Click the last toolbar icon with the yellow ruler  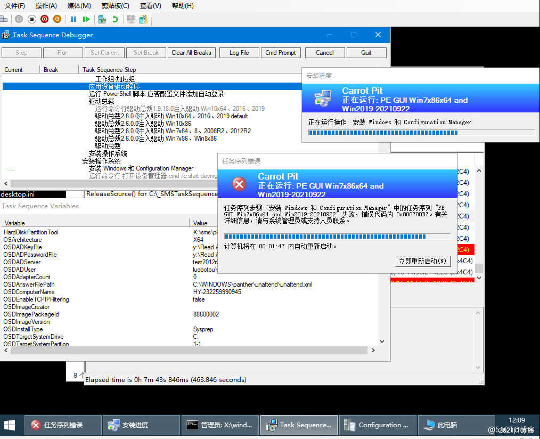click(144, 19)
